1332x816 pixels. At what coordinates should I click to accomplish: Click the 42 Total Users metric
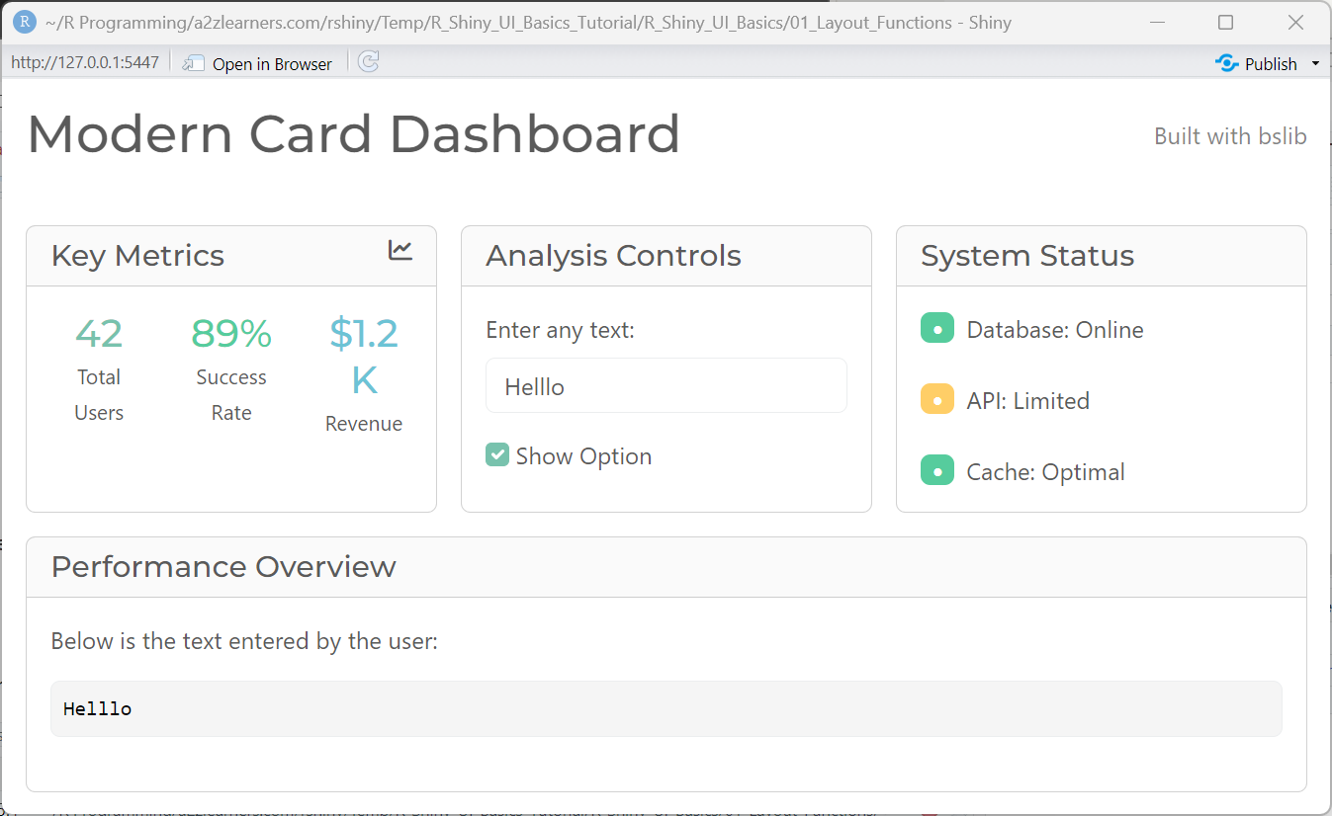tap(98, 366)
